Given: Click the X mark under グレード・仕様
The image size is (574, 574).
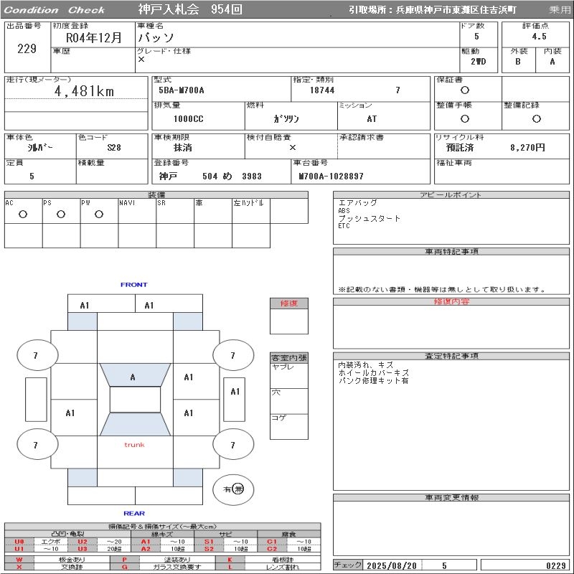Looking at the screenshot, I should click(x=141, y=60).
